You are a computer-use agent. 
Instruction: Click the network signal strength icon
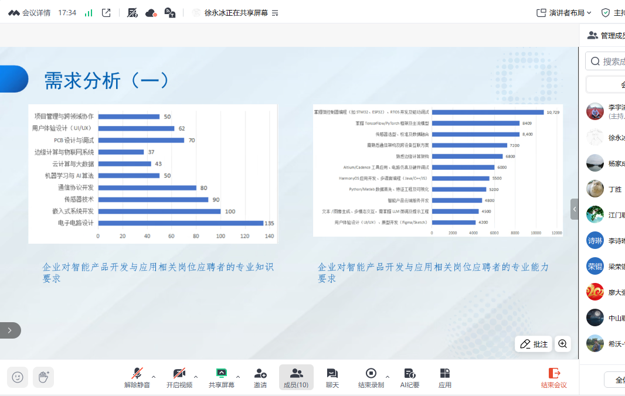coord(89,12)
